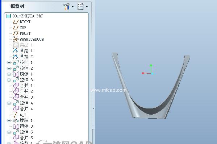Open the model tree settings hammer icon

pyautogui.click(x=66, y=7)
